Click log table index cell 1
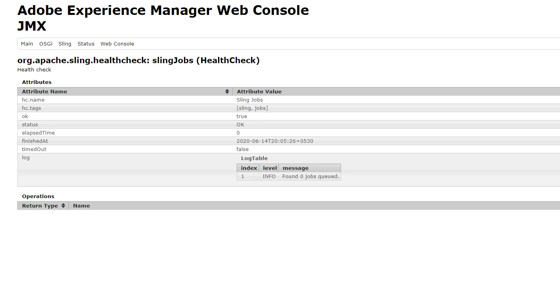 click(242, 177)
